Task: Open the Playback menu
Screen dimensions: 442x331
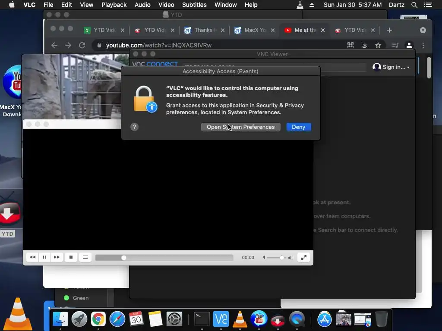Action: [114, 5]
